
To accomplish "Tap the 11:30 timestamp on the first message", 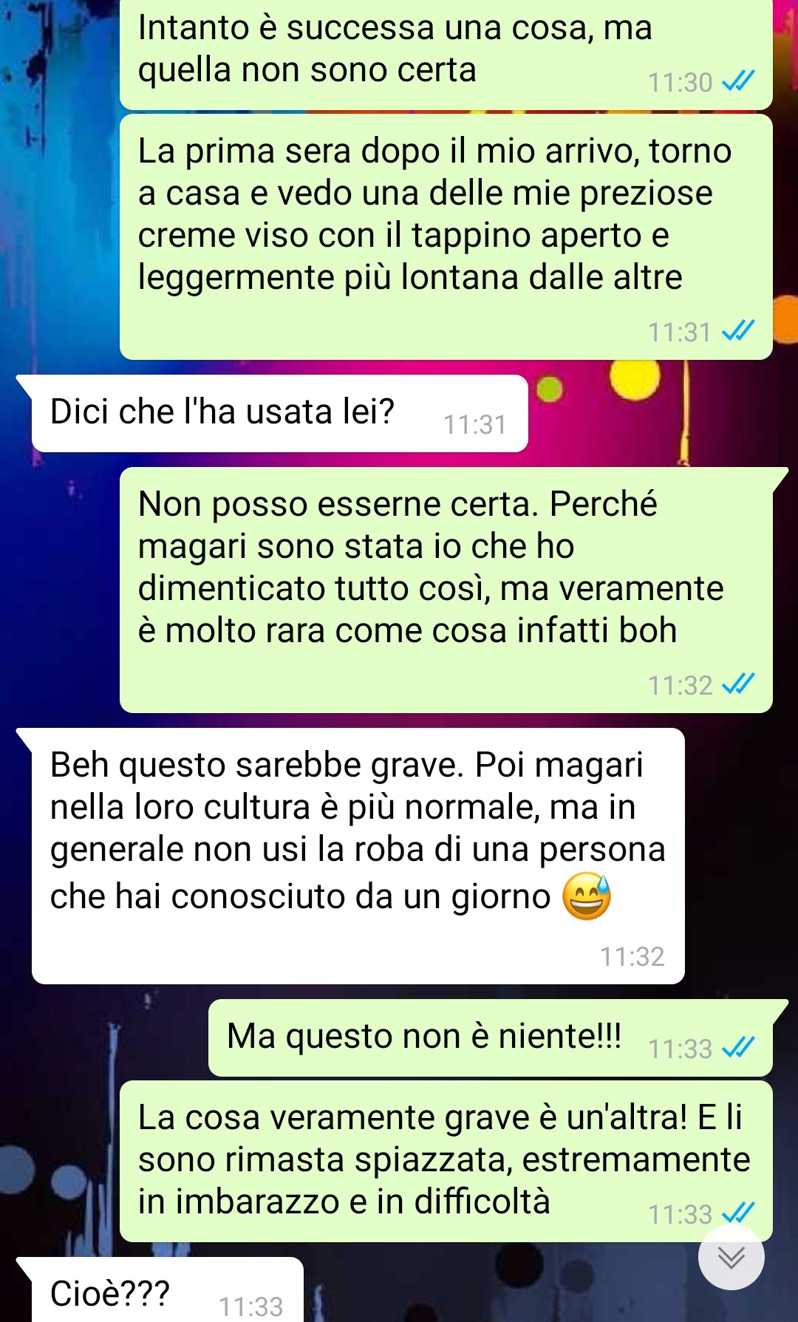I will [x=680, y=82].
